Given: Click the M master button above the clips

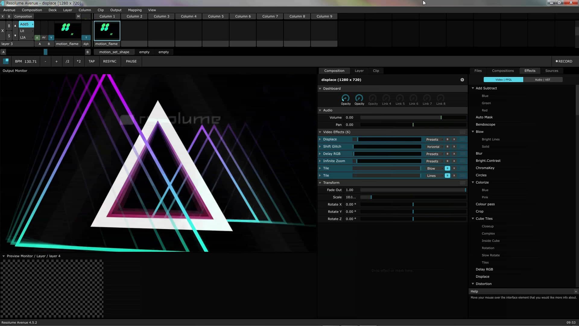Looking at the screenshot, I should pos(78,16).
